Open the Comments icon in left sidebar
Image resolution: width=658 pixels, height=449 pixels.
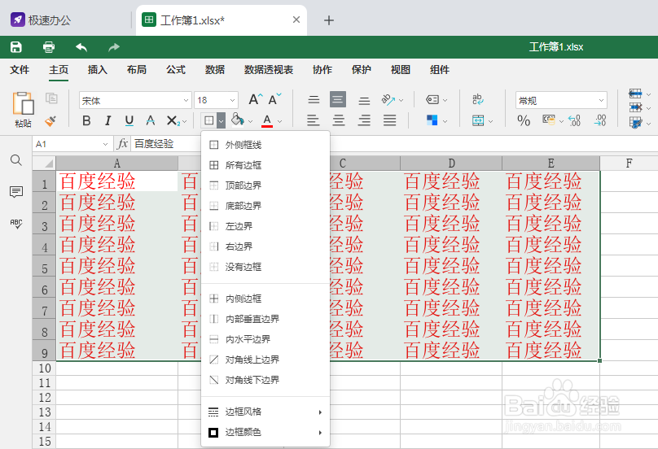pos(16,192)
